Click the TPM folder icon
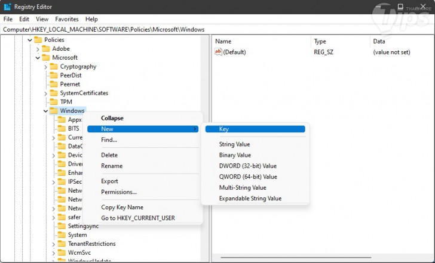Image resolution: width=435 pixels, height=263 pixels. click(54, 102)
